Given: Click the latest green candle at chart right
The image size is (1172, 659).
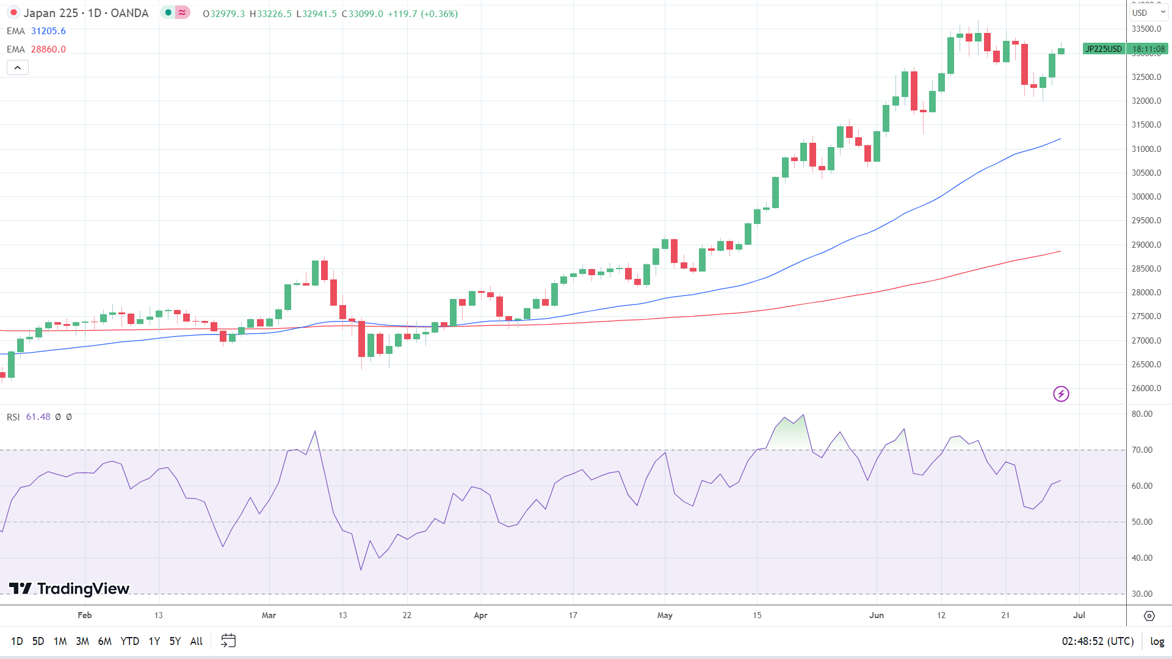Looking at the screenshot, I should click(x=1062, y=50).
